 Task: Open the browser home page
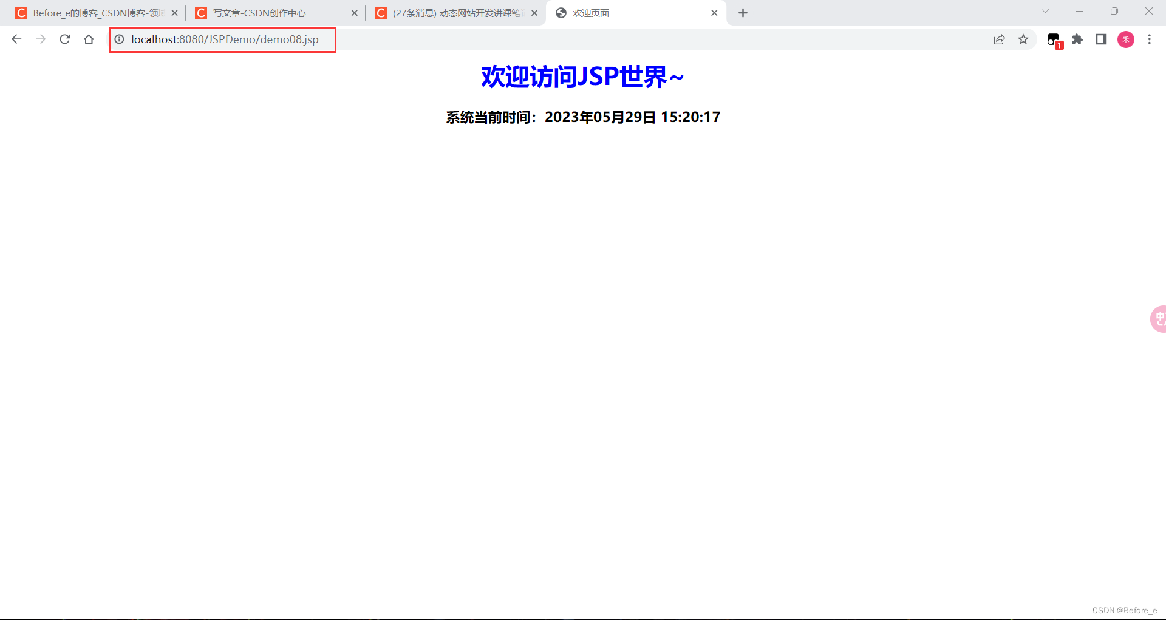coord(89,39)
